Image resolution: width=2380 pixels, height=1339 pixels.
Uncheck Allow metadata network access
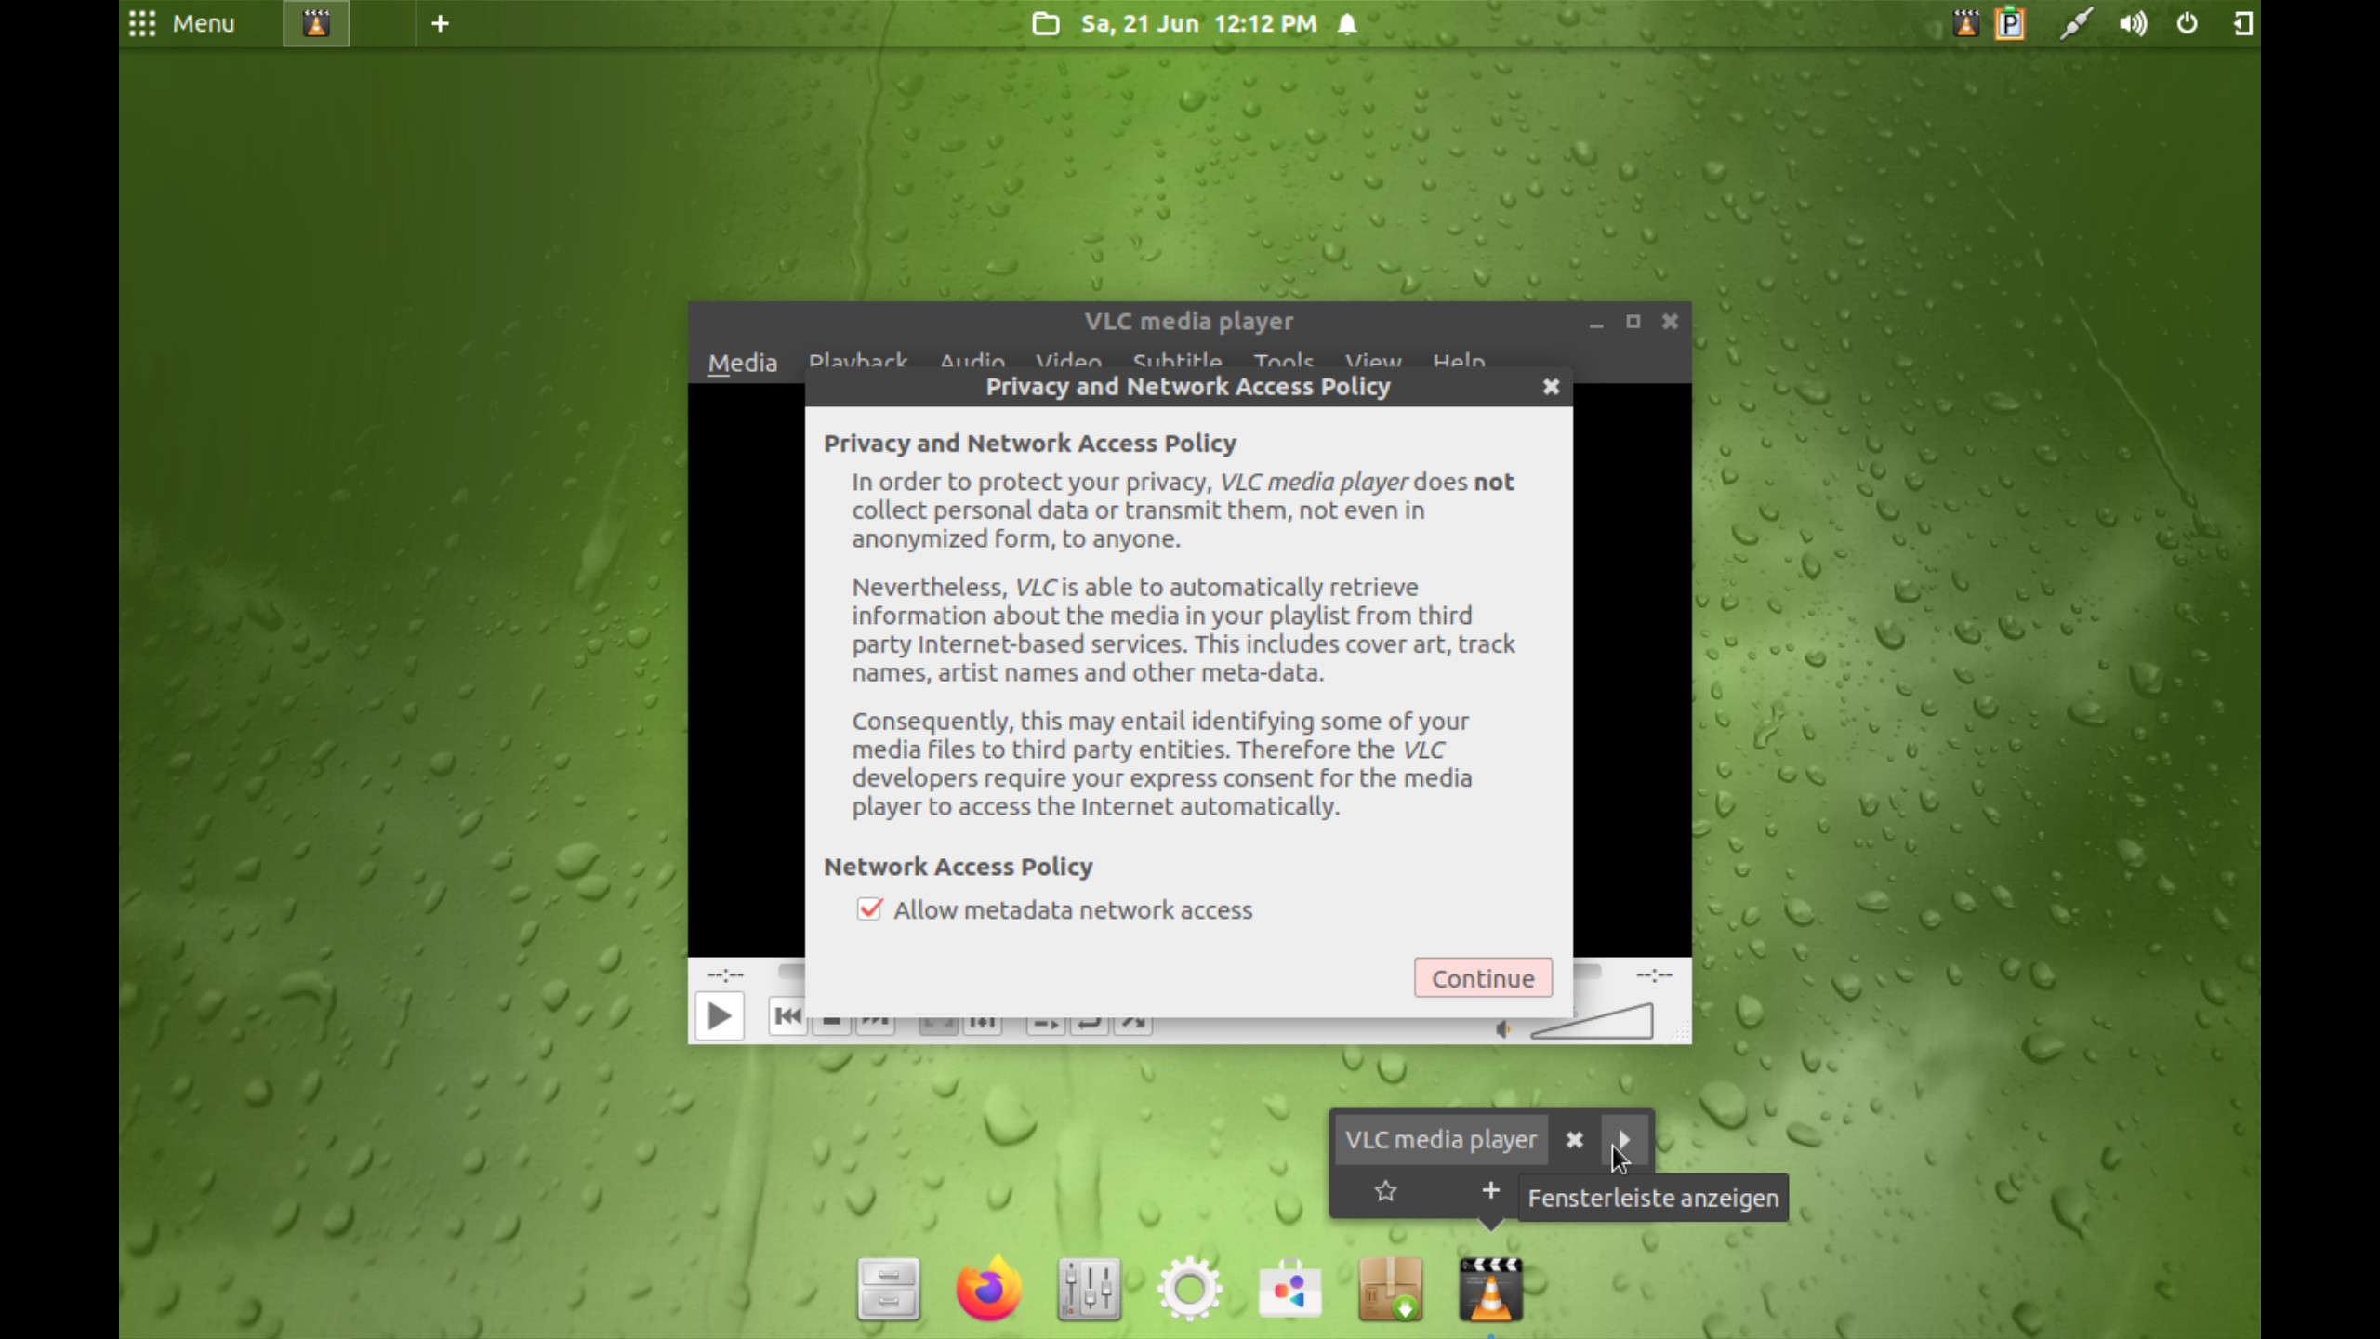869,909
